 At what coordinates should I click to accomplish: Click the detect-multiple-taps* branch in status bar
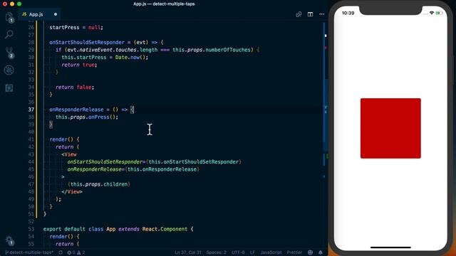click(29, 252)
